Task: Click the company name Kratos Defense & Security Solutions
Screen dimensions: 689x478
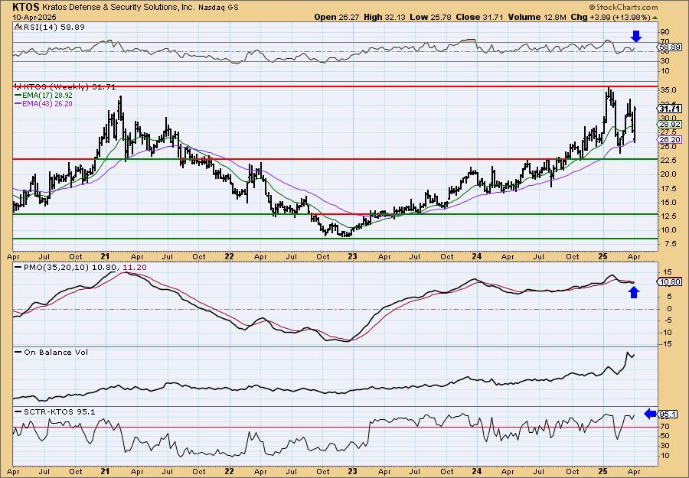Action: point(119,8)
